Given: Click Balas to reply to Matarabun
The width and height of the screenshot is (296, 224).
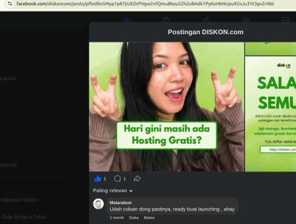Looking at the screenshot, I should pos(149,218).
